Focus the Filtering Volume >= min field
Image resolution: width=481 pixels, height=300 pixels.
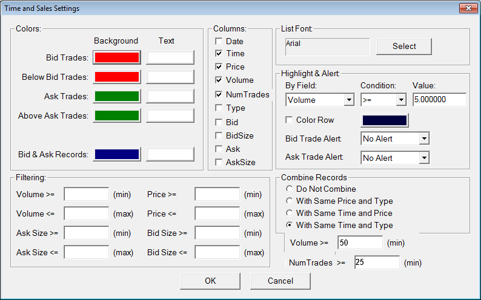point(87,194)
